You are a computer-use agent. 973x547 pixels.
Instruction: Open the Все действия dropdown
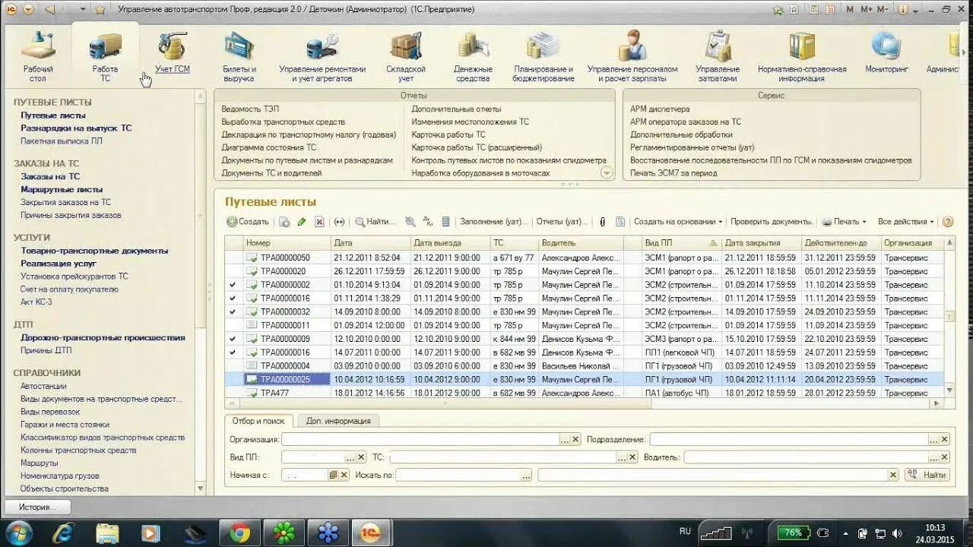(x=906, y=222)
